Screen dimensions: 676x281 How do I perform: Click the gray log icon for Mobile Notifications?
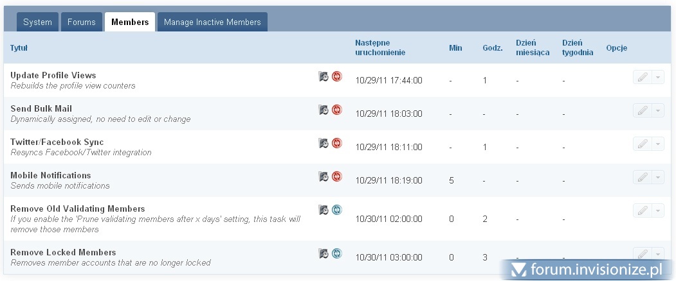pyautogui.click(x=324, y=176)
